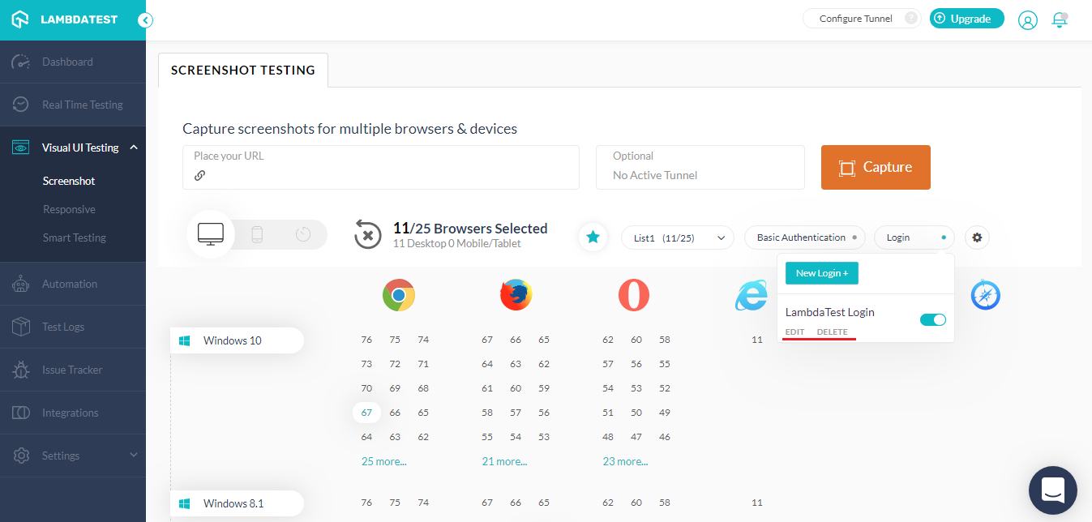Open the Smart Testing page

click(74, 237)
